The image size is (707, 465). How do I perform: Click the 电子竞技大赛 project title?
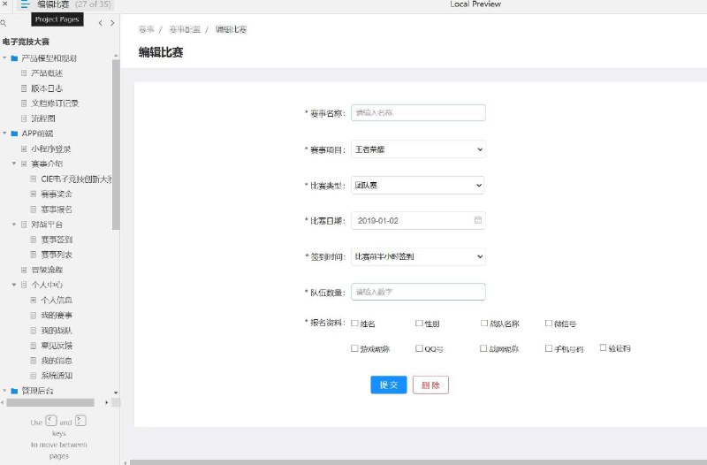click(x=26, y=42)
